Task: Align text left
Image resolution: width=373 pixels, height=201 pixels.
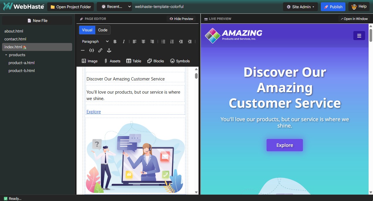Action: coord(135,42)
